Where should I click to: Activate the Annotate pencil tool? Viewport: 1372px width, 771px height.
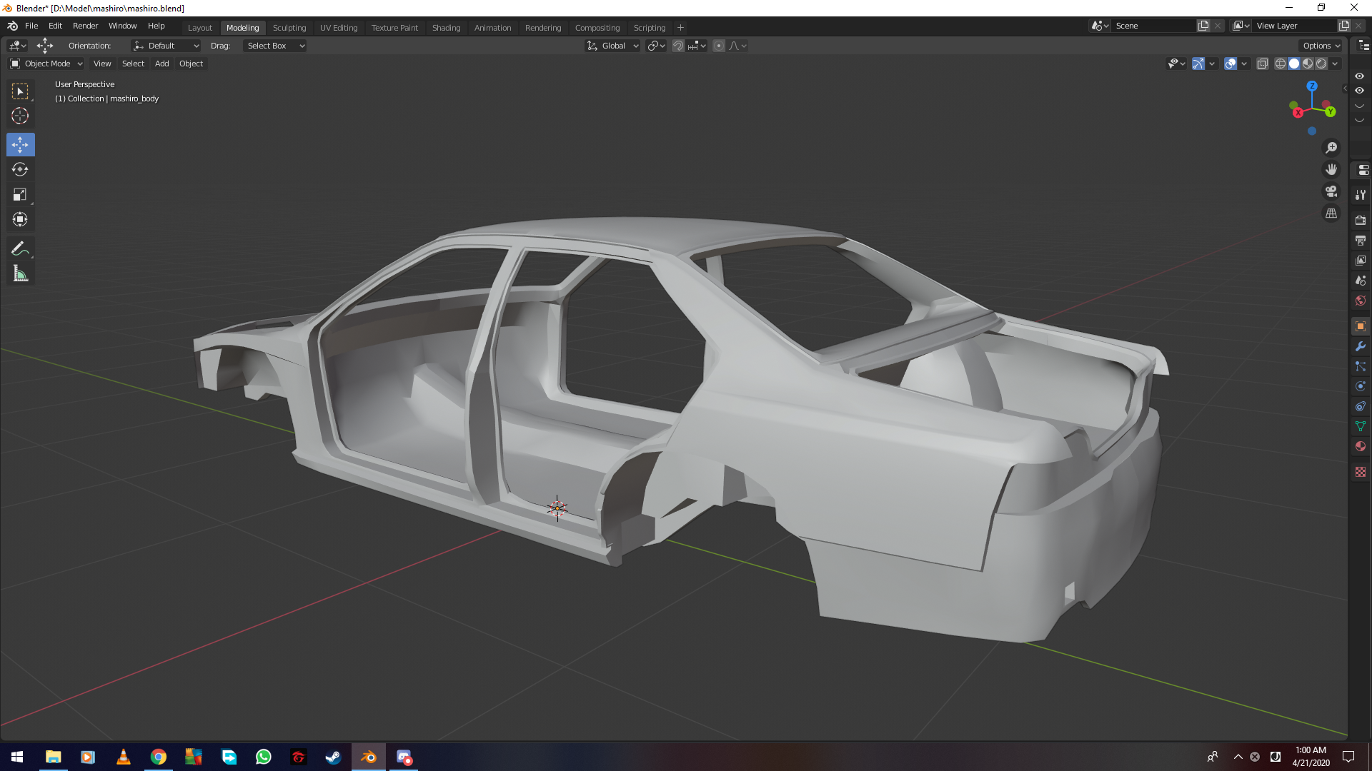click(x=20, y=248)
